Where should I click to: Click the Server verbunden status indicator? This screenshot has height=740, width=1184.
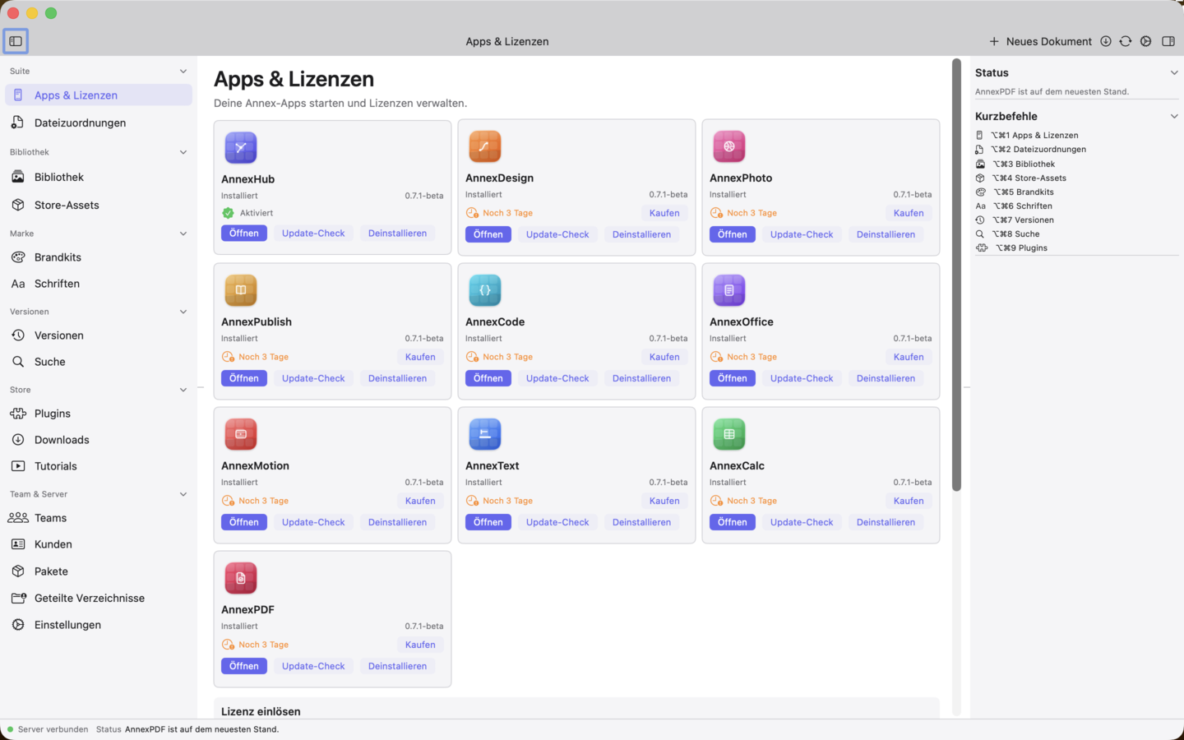[x=48, y=729]
